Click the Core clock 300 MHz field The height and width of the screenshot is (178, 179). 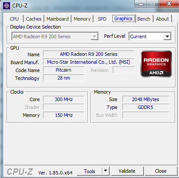click(64, 99)
